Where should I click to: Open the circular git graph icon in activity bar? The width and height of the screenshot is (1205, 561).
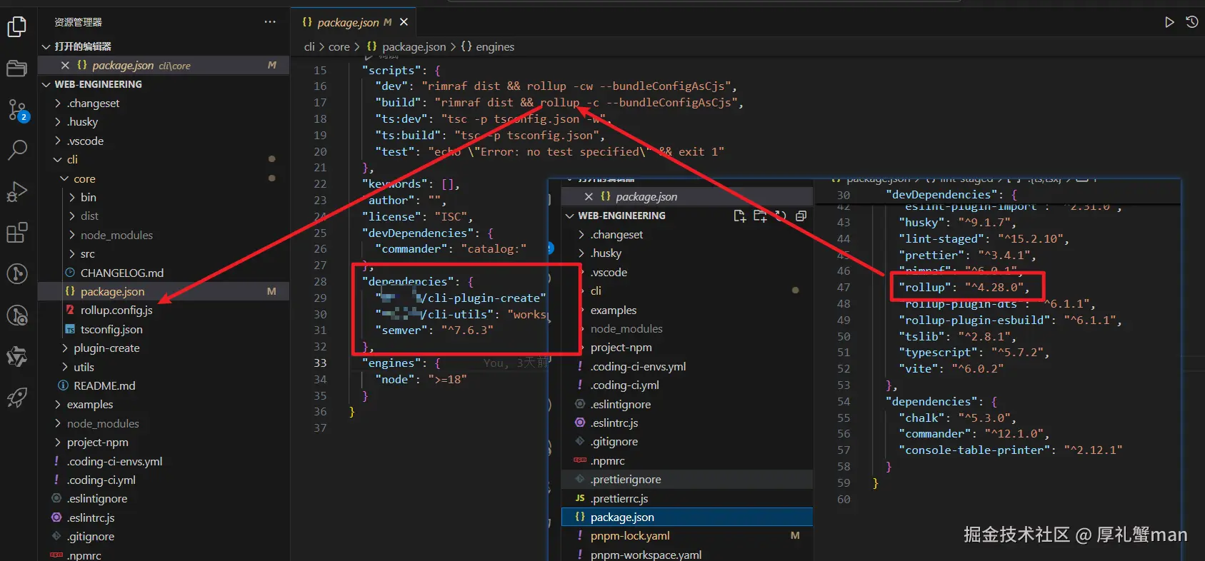16,273
